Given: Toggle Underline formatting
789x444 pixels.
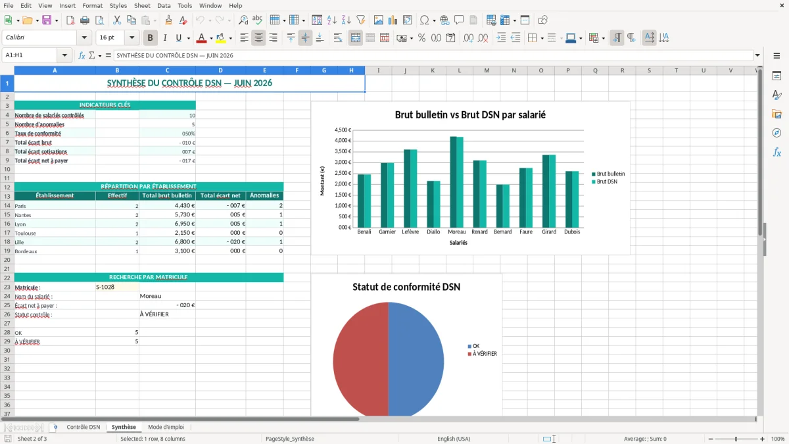Looking at the screenshot, I should point(178,38).
